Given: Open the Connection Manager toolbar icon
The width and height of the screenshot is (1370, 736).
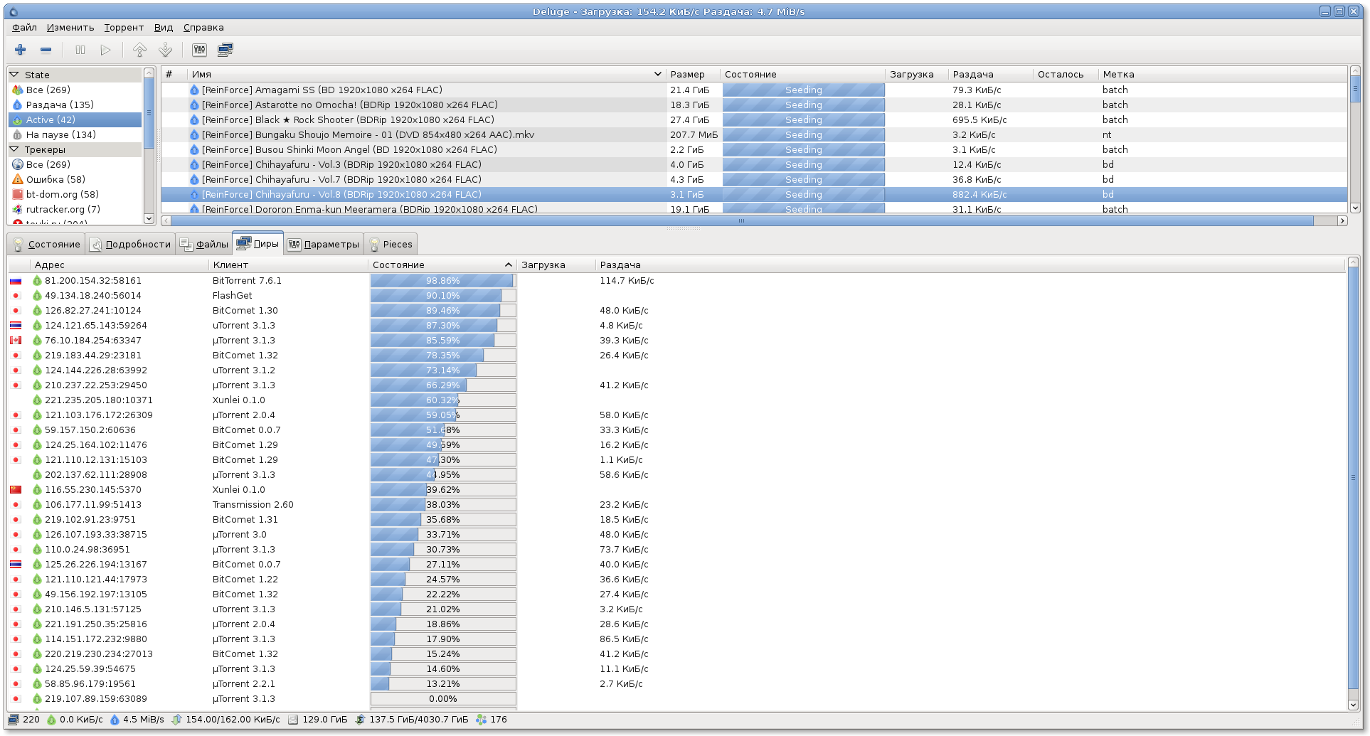Looking at the screenshot, I should coord(225,50).
